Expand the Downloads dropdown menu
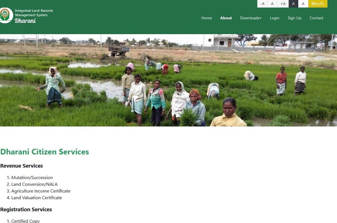337x223 pixels. [251, 18]
